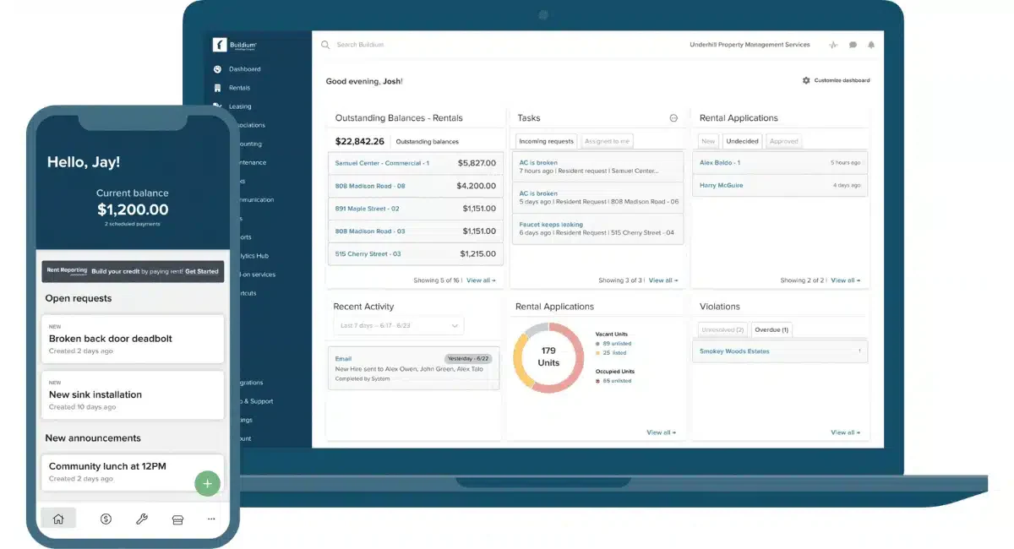Open Alex Baldo - 1 application
This screenshot has width=1014, height=549.
pos(780,163)
